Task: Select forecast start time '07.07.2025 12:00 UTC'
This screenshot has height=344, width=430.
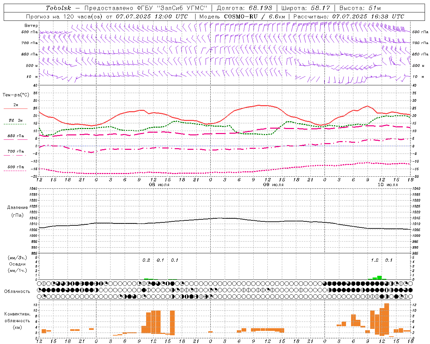Action: click(152, 16)
